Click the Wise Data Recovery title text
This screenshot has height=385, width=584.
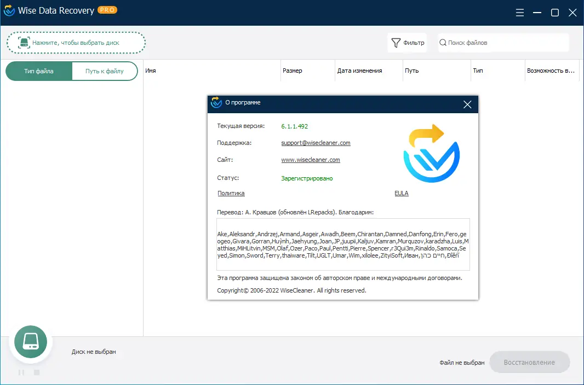[x=56, y=10]
